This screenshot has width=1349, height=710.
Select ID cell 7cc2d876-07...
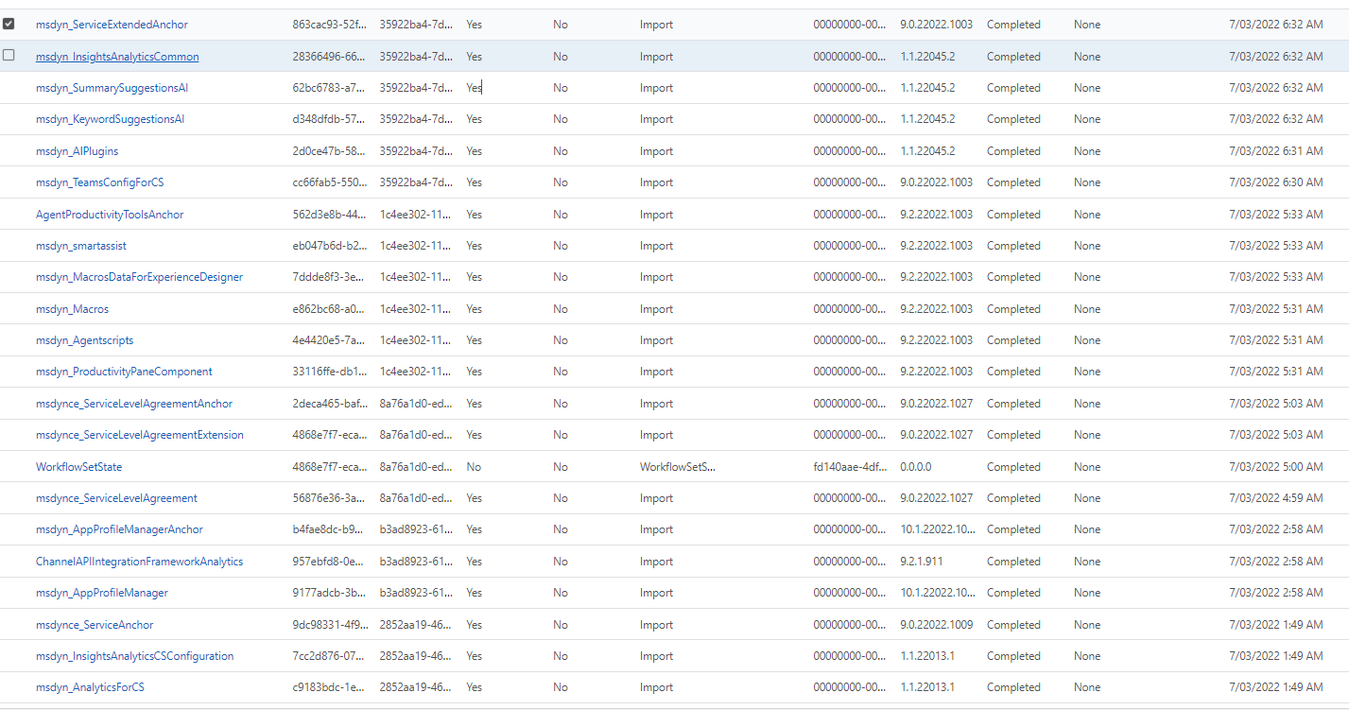(329, 656)
